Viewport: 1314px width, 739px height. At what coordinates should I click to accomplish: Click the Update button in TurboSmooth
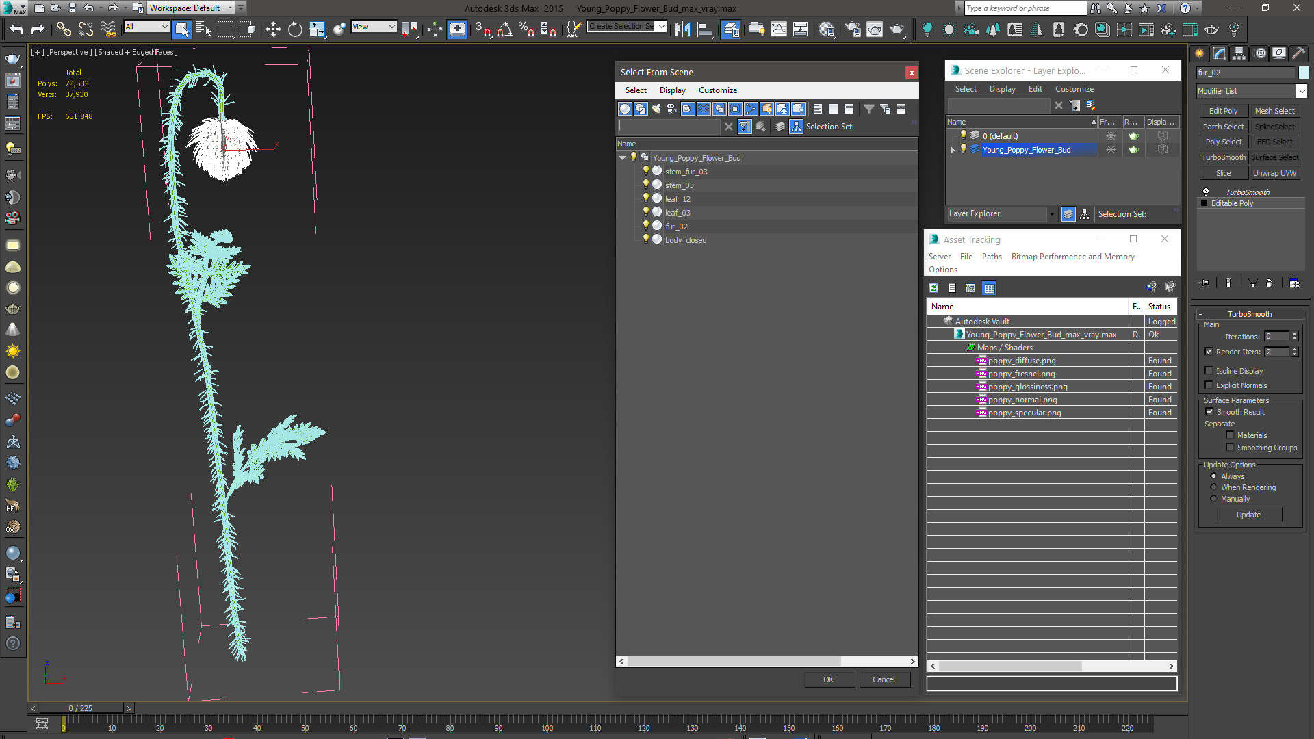(x=1248, y=515)
